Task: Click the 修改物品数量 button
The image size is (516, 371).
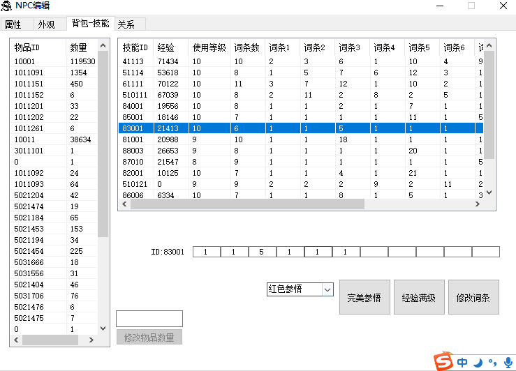Action: tap(149, 337)
